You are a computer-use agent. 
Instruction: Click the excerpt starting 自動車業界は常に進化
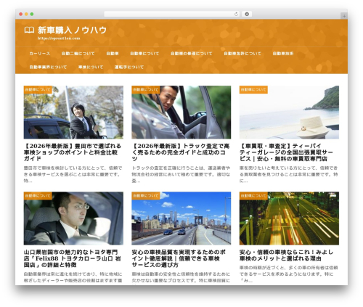[73, 277]
